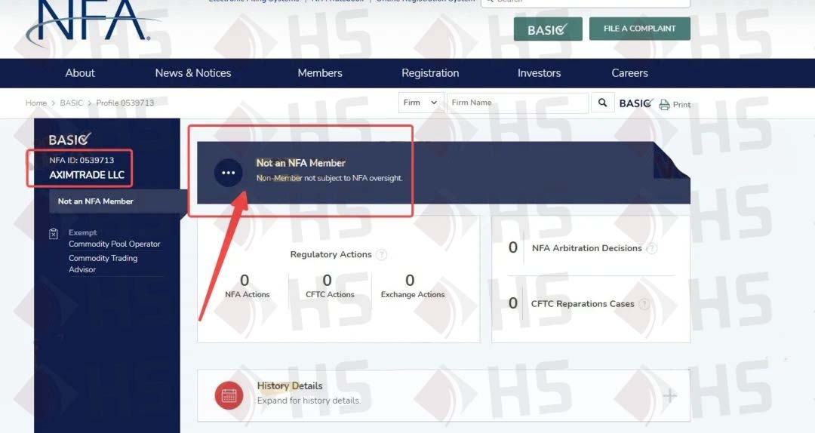Open Commodity Trading Advisor link
This screenshot has height=433, width=815.
(103, 263)
